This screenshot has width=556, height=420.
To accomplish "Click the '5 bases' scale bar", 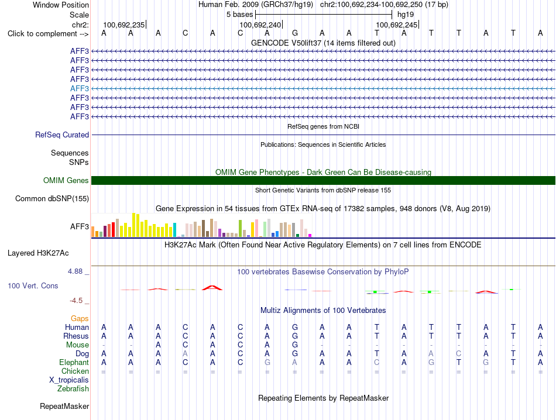I will pos(324,15).
